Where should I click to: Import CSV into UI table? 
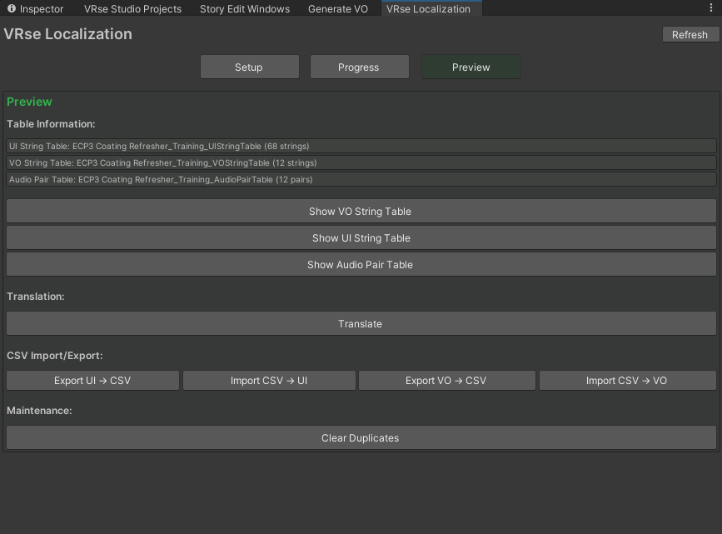pyautogui.click(x=269, y=380)
